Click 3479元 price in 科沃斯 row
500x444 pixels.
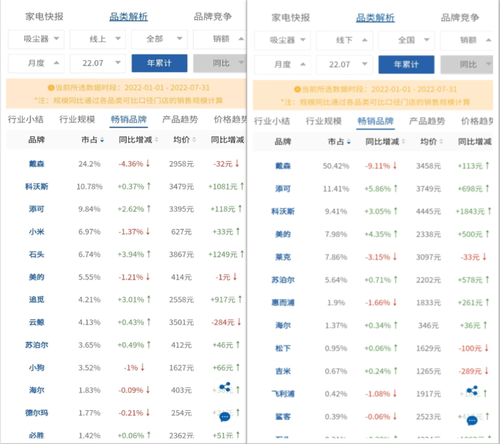181,187
